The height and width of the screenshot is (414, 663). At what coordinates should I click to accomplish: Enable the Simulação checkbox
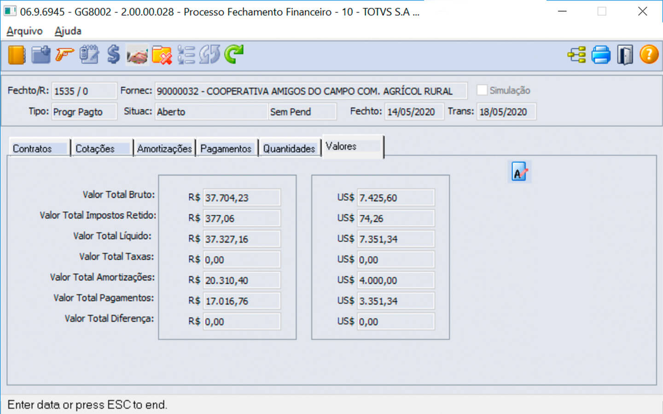pyautogui.click(x=482, y=90)
